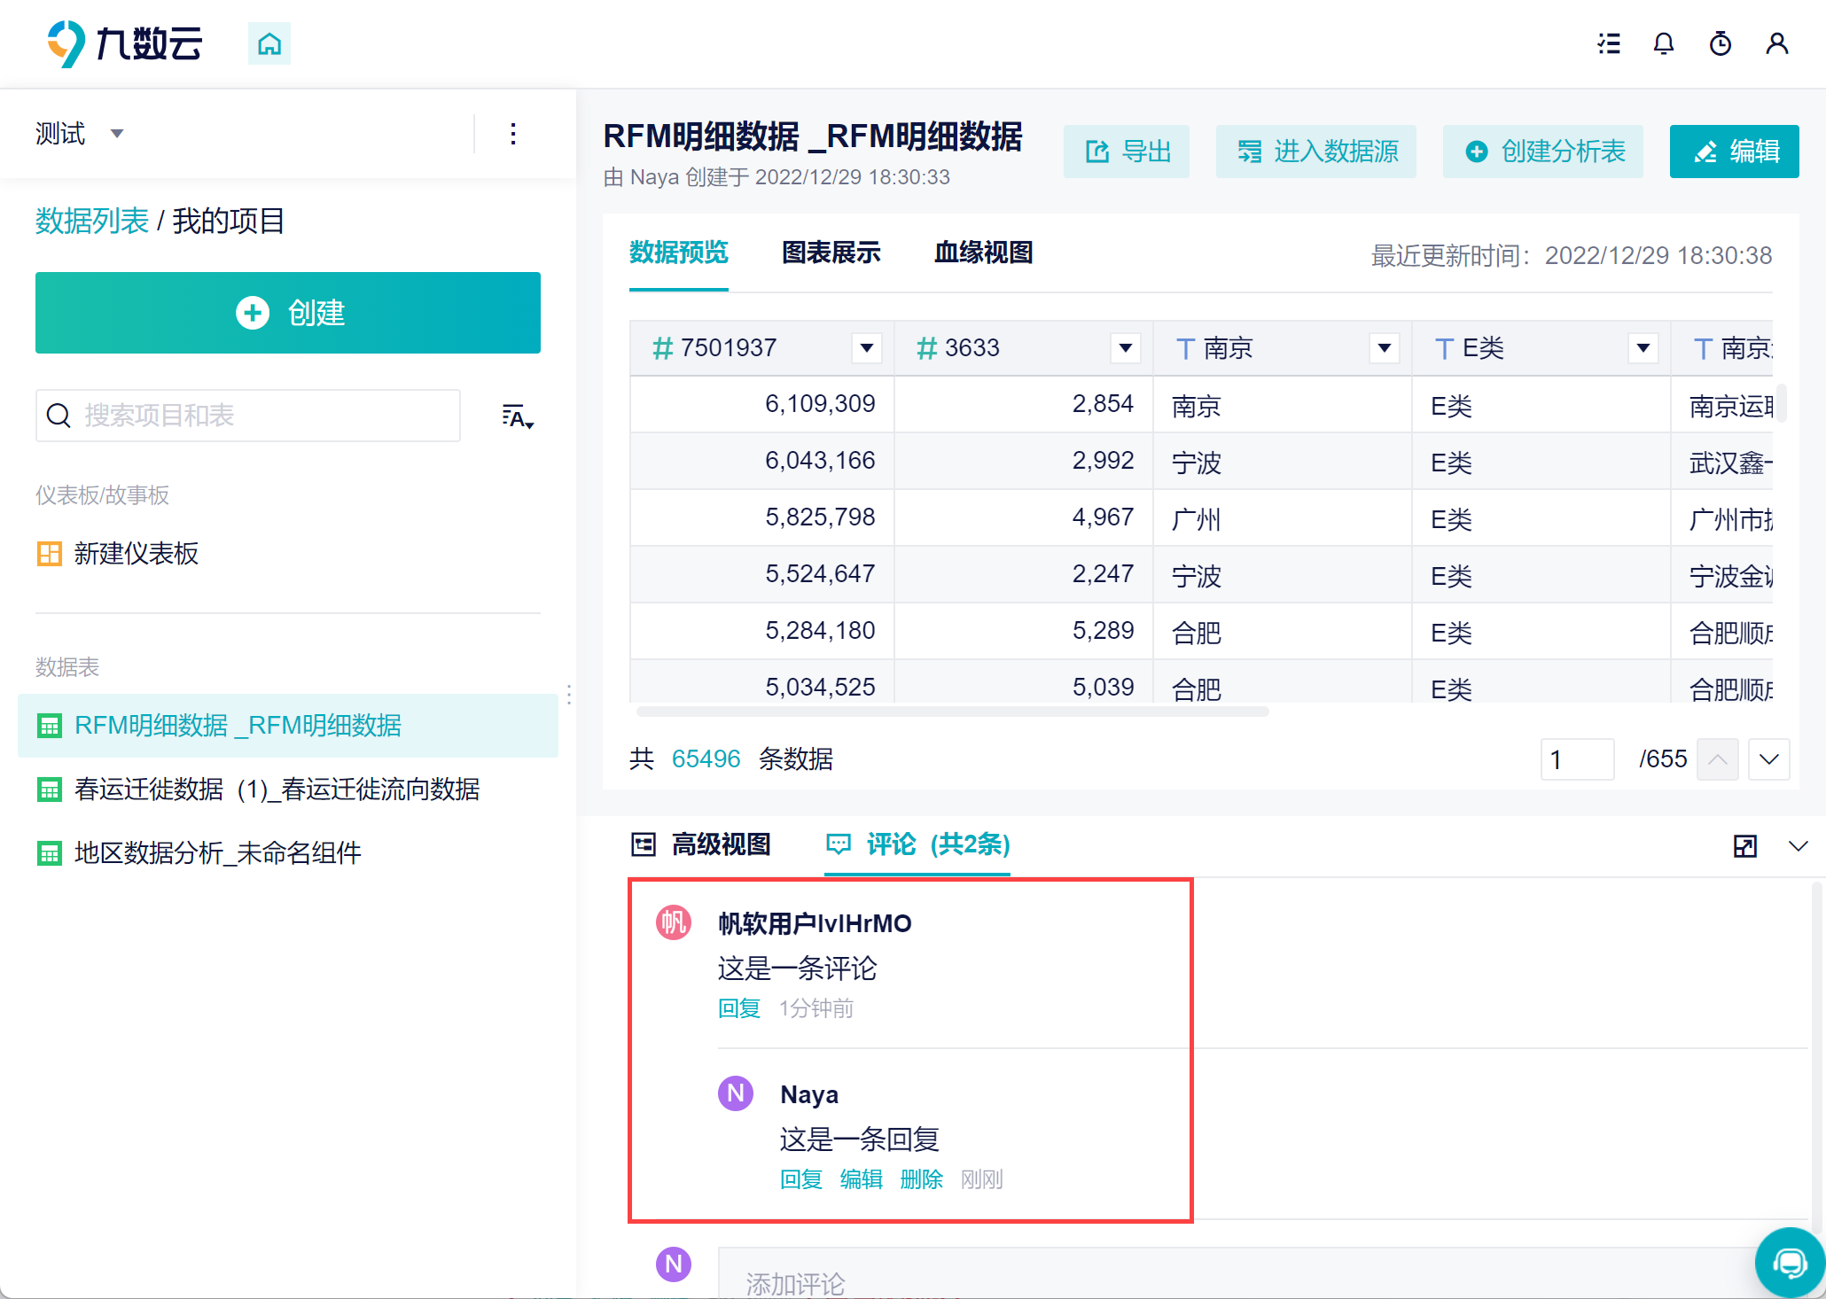This screenshot has width=1826, height=1299.
Task: Open the three-dot project options menu
Action: (513, 134)
